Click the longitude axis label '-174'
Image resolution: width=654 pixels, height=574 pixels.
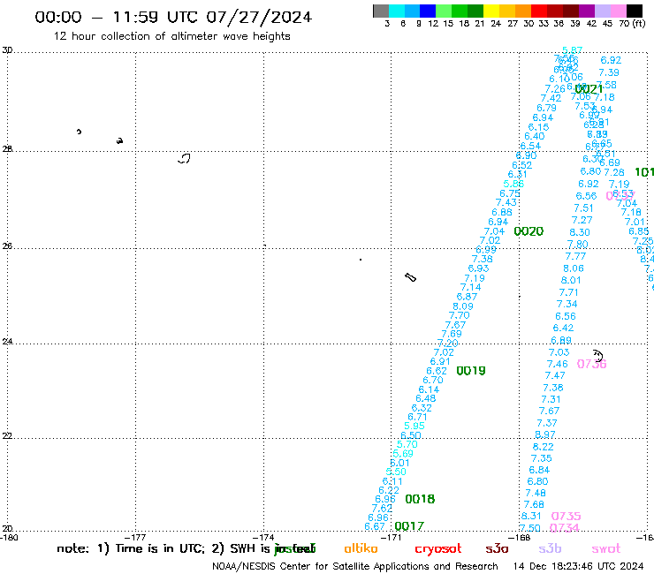pos(264,538)
